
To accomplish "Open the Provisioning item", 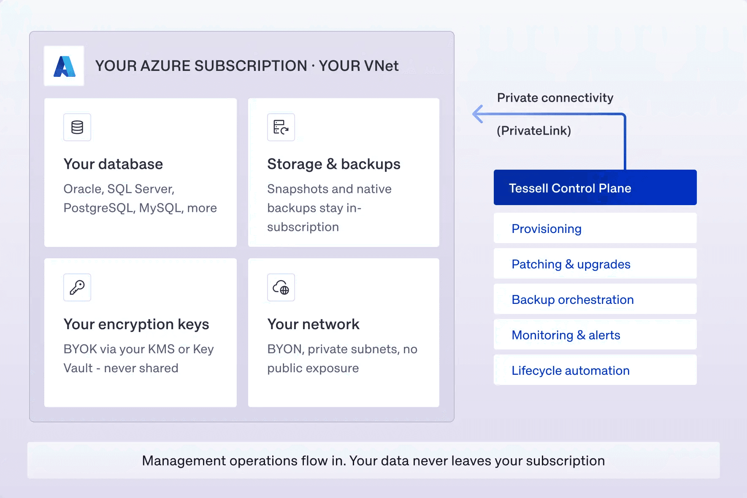I will 595,228.
